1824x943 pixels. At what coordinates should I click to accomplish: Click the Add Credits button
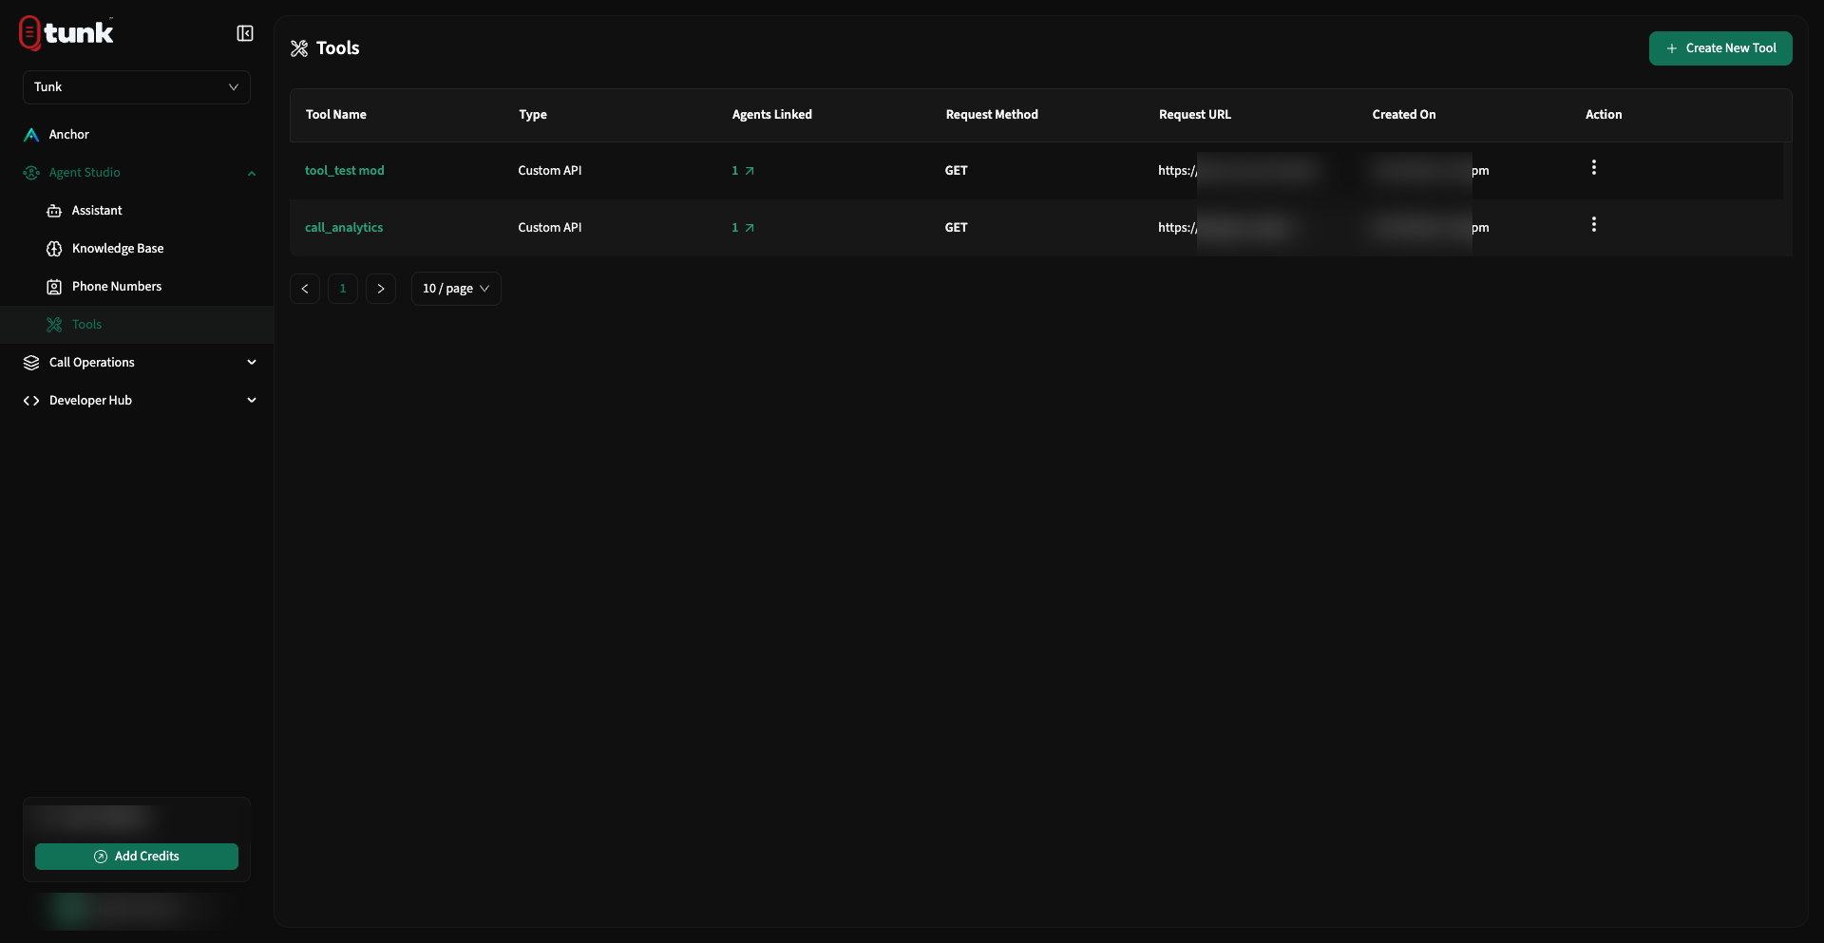137,857
